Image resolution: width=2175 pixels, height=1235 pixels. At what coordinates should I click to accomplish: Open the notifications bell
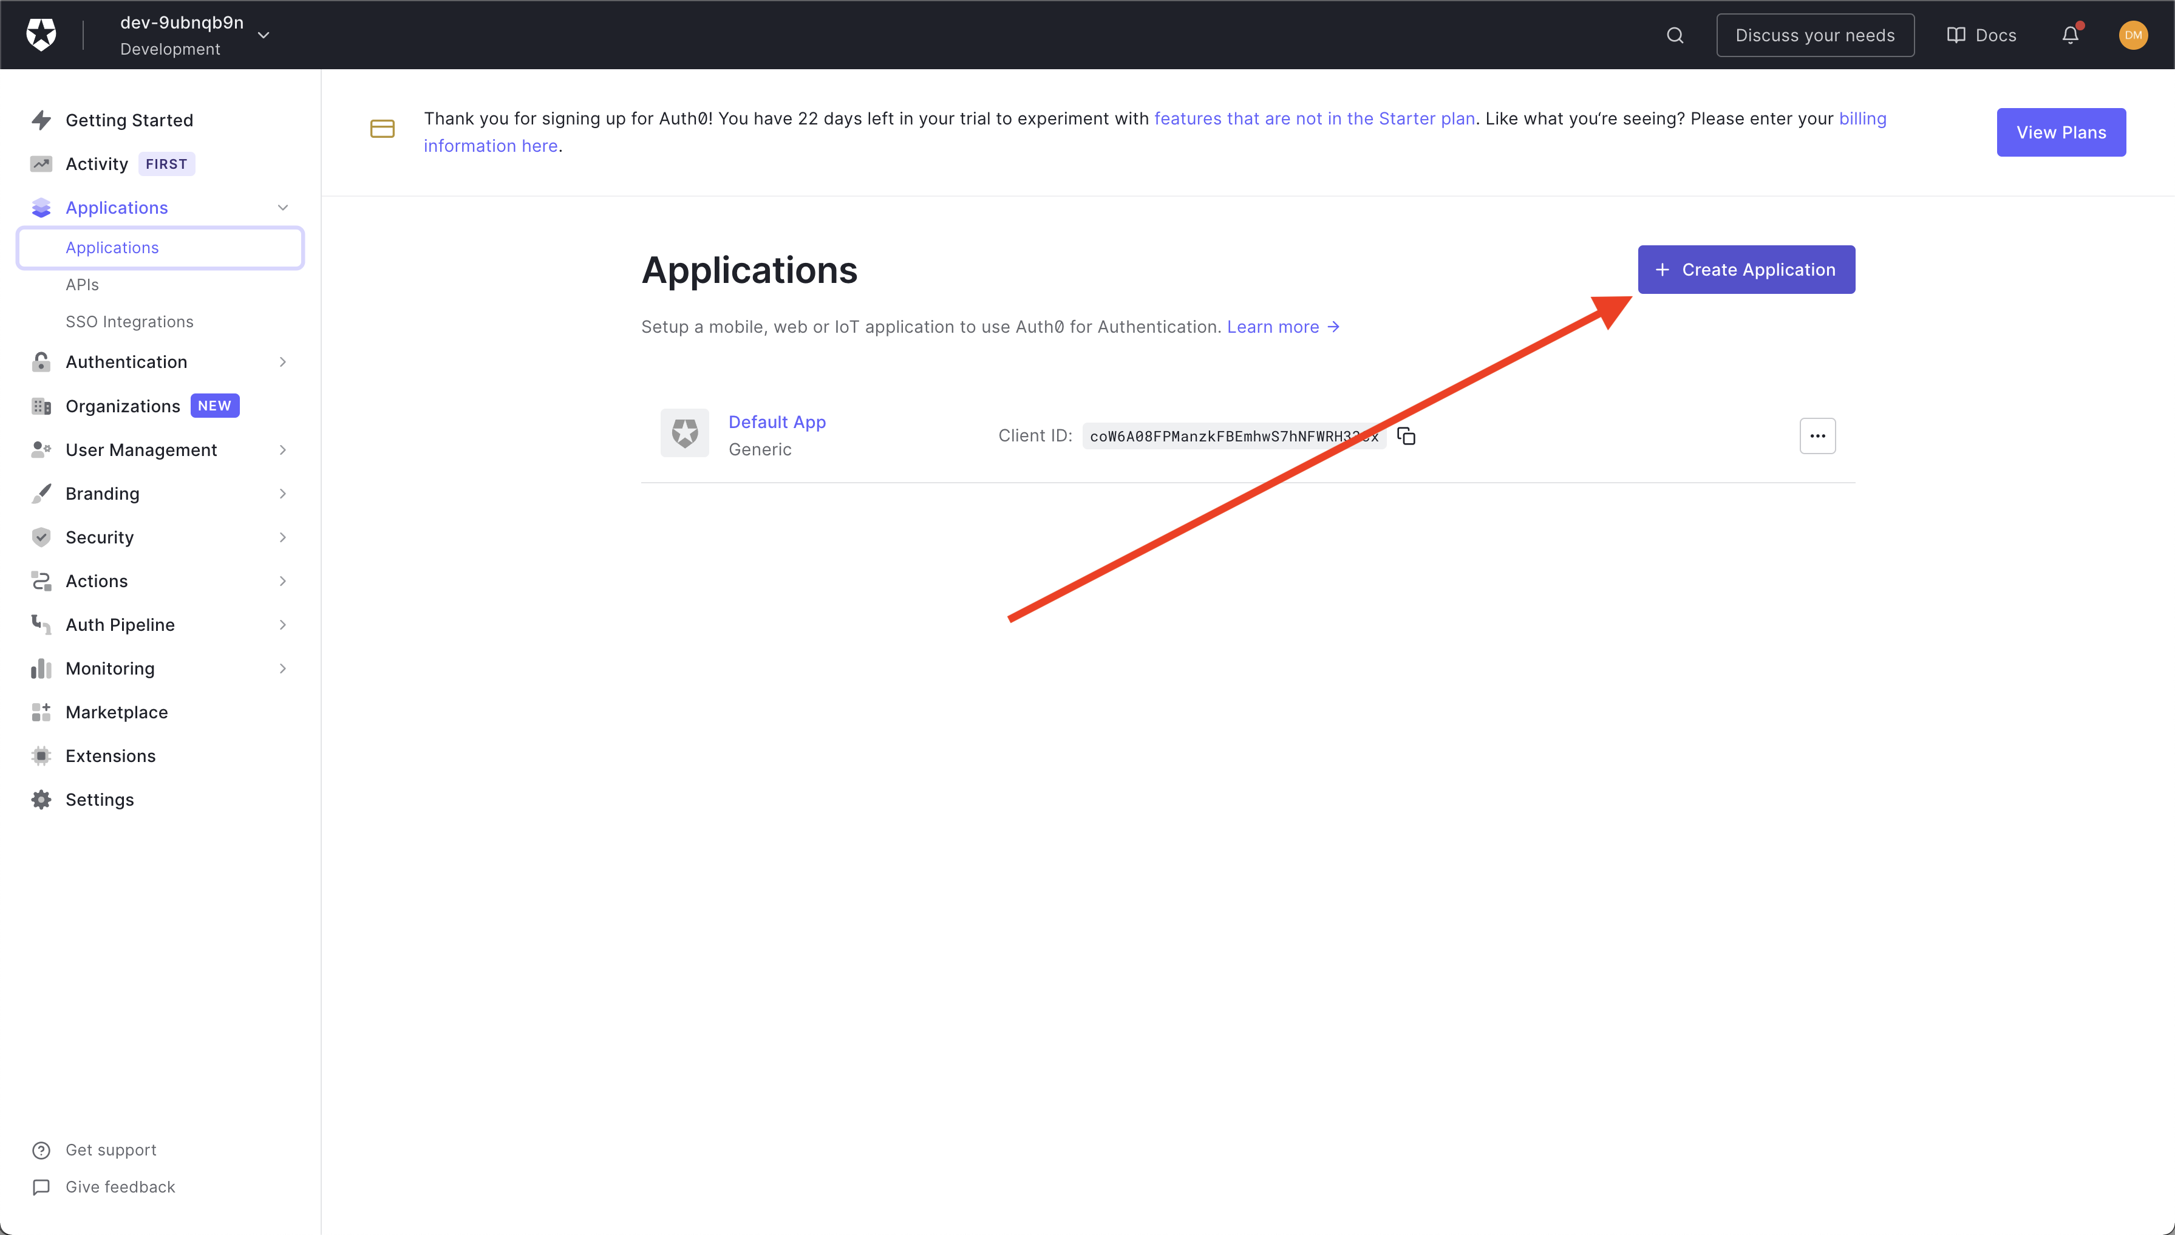click(x=2070, y=35)
